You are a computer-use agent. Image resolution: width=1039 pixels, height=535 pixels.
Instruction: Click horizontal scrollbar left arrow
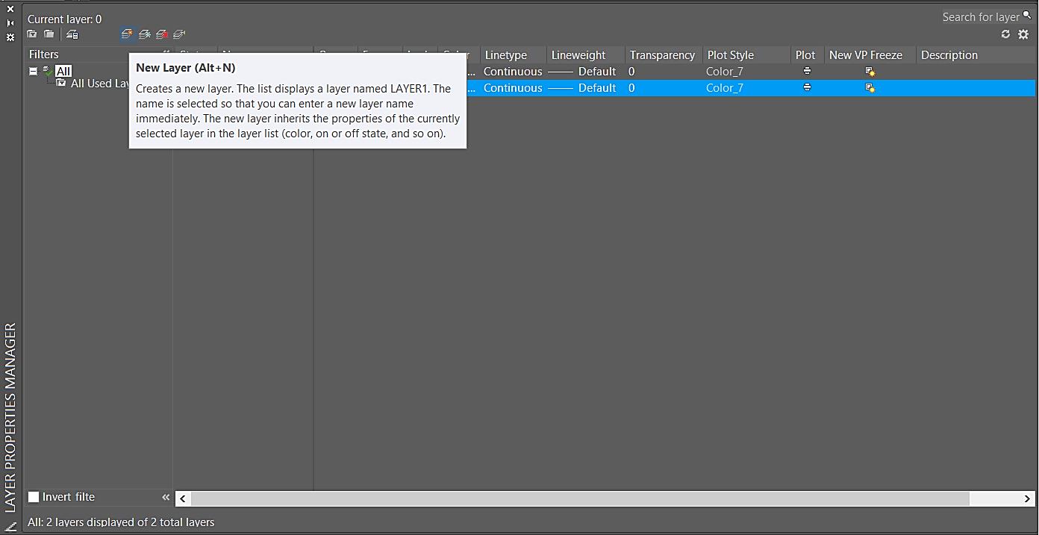point(183,498)
